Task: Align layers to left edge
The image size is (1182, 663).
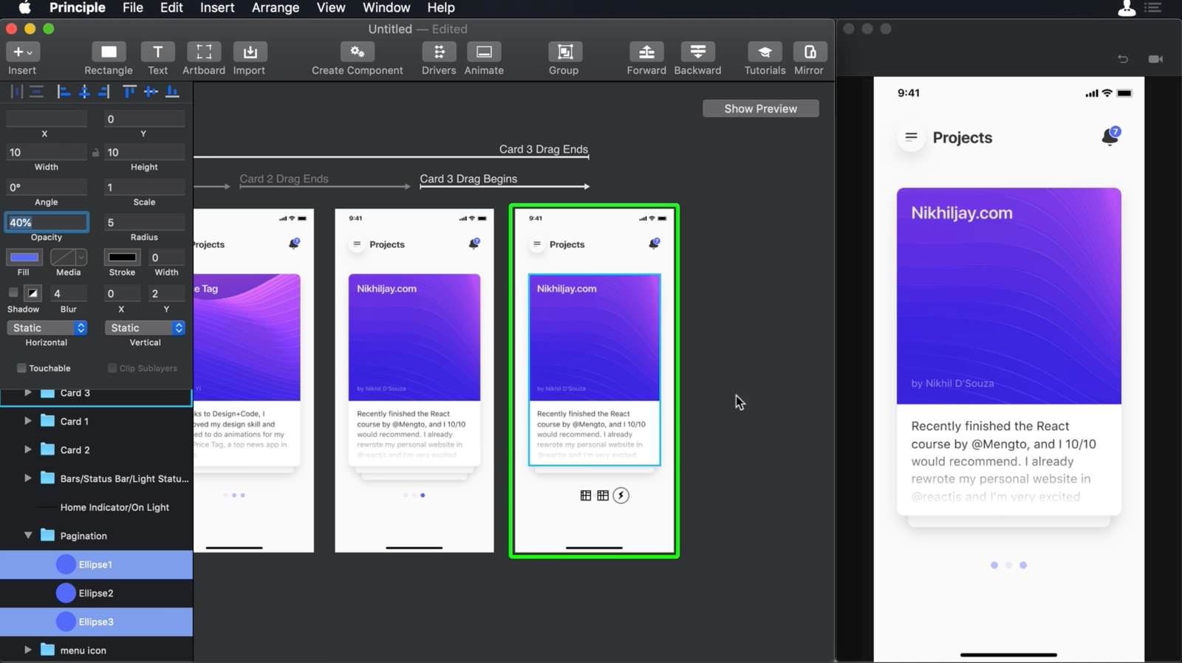Action: (64, 92)
